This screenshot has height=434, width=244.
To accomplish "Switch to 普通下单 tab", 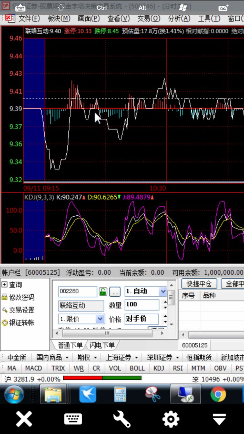I will pyautogui.click(x=70, y=345).
